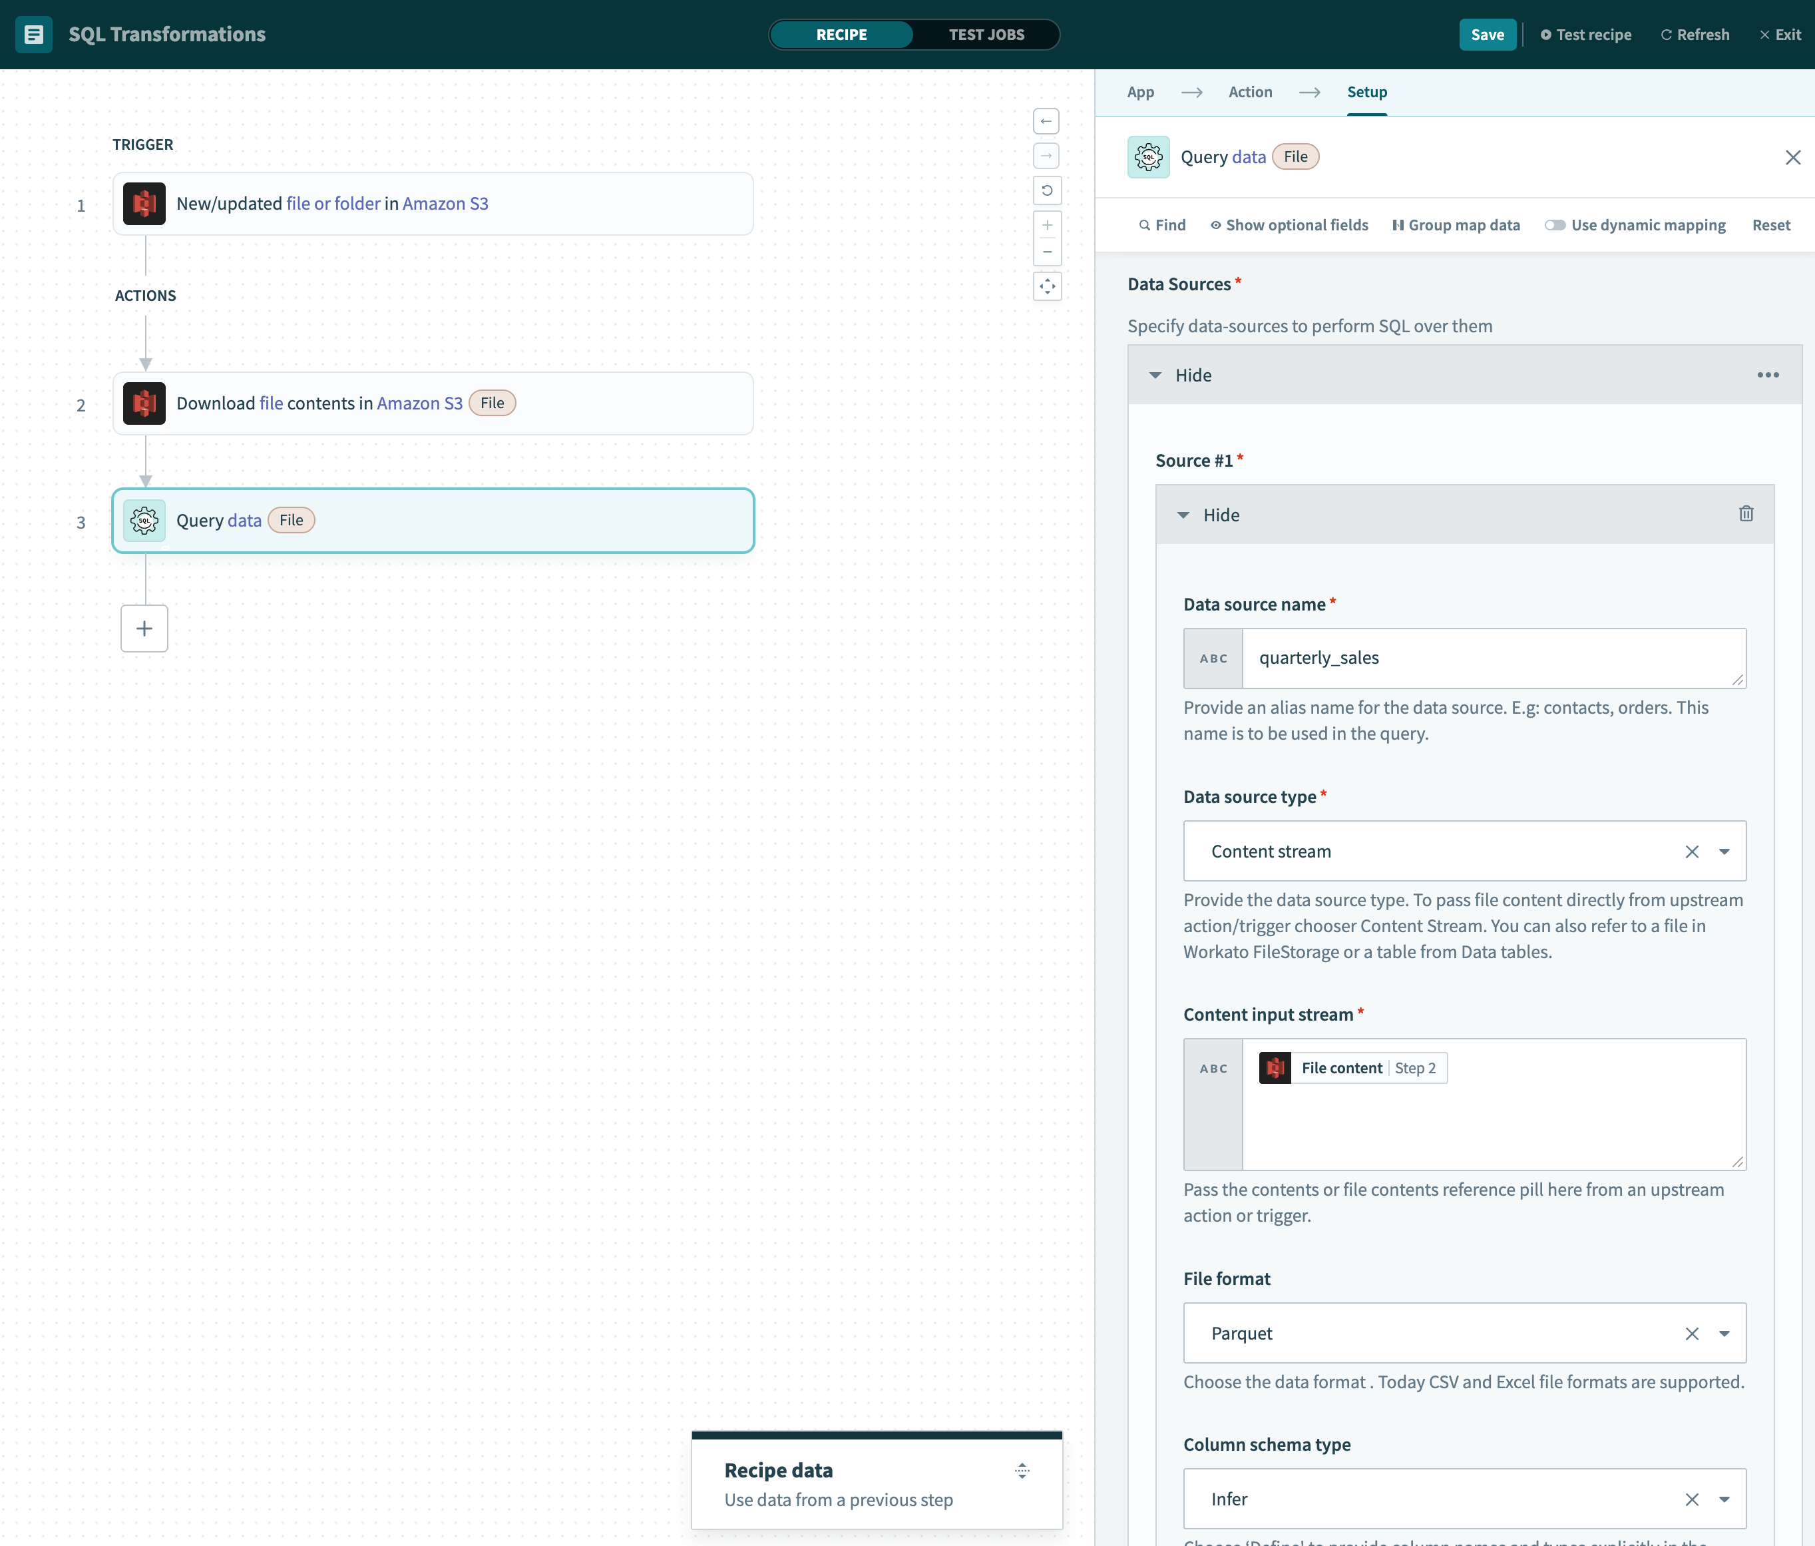
Task: Expand the Recipe data panel
Action: pyautogui.click(x=1022, y=1471)
